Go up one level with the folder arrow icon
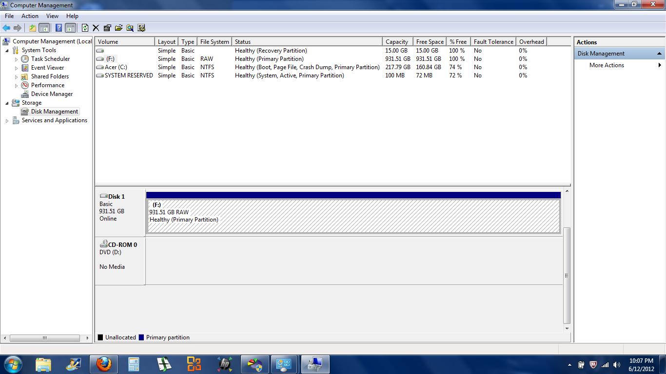The image size is (666, 374). (x=32, y=28)
